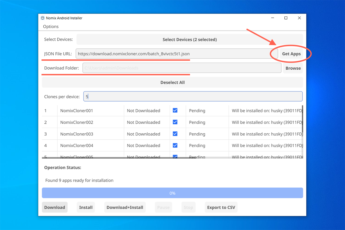The width and height of the screenshot is (345, 230).
Task: Click the Nomix app icon in title bar
Action: (x=43, y=18)
